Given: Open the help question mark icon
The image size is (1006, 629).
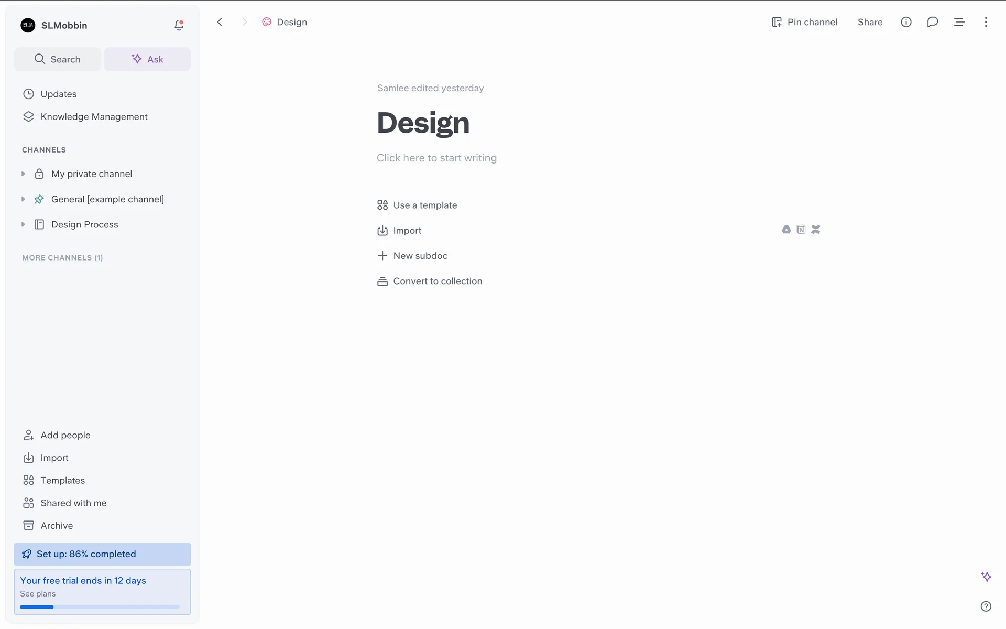Looking at the screenshot, I should click(x=986, y=606).
